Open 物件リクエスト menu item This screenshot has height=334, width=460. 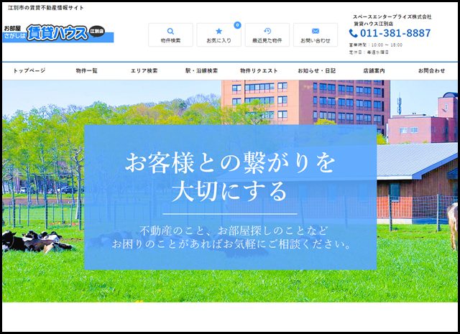pos(259,70)
